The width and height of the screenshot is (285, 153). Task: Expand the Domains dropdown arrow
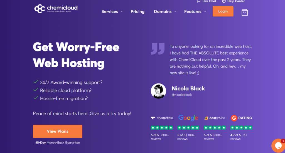175,11
